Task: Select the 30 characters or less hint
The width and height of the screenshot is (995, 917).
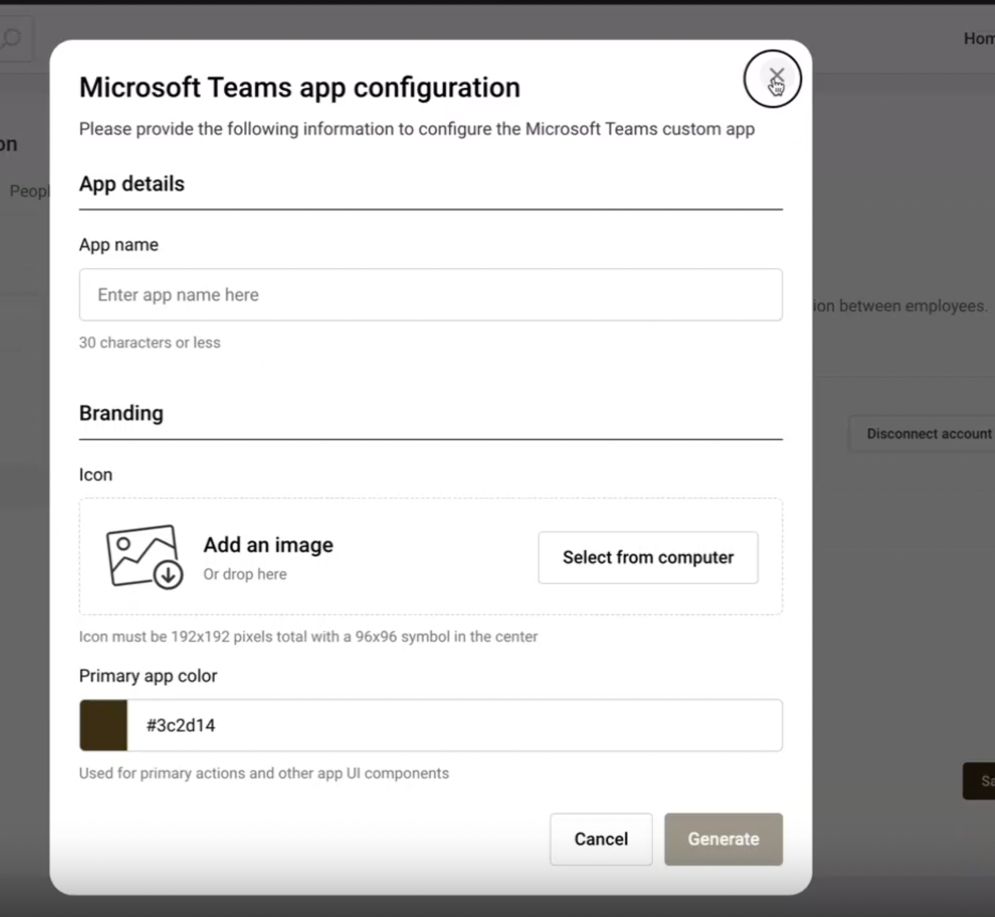Action: [x=150, y=343]
